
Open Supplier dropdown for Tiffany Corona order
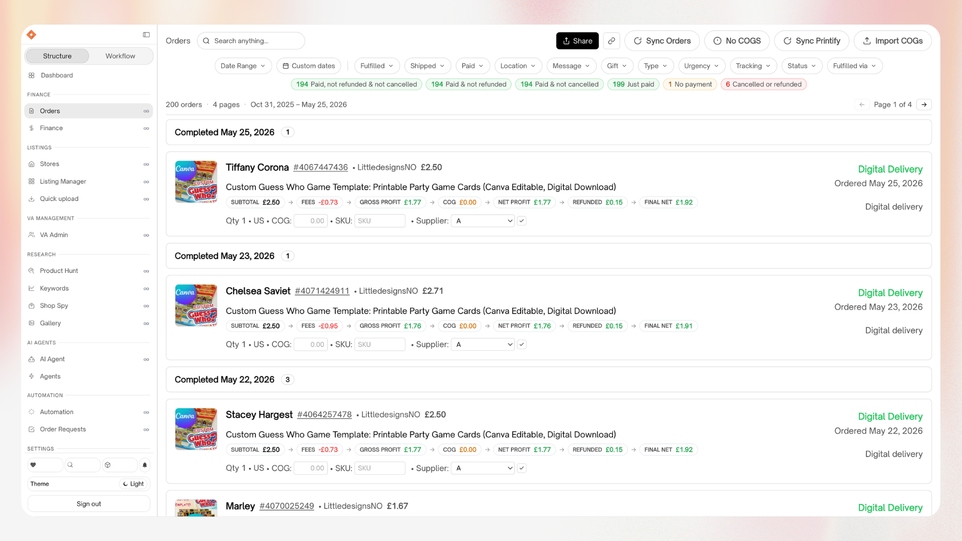click(x=483, y=221)
